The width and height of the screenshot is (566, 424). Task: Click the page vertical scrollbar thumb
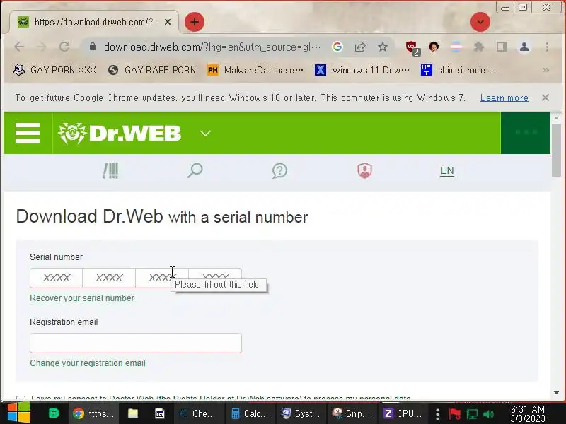pyautogui.click(x=556, y=150)
